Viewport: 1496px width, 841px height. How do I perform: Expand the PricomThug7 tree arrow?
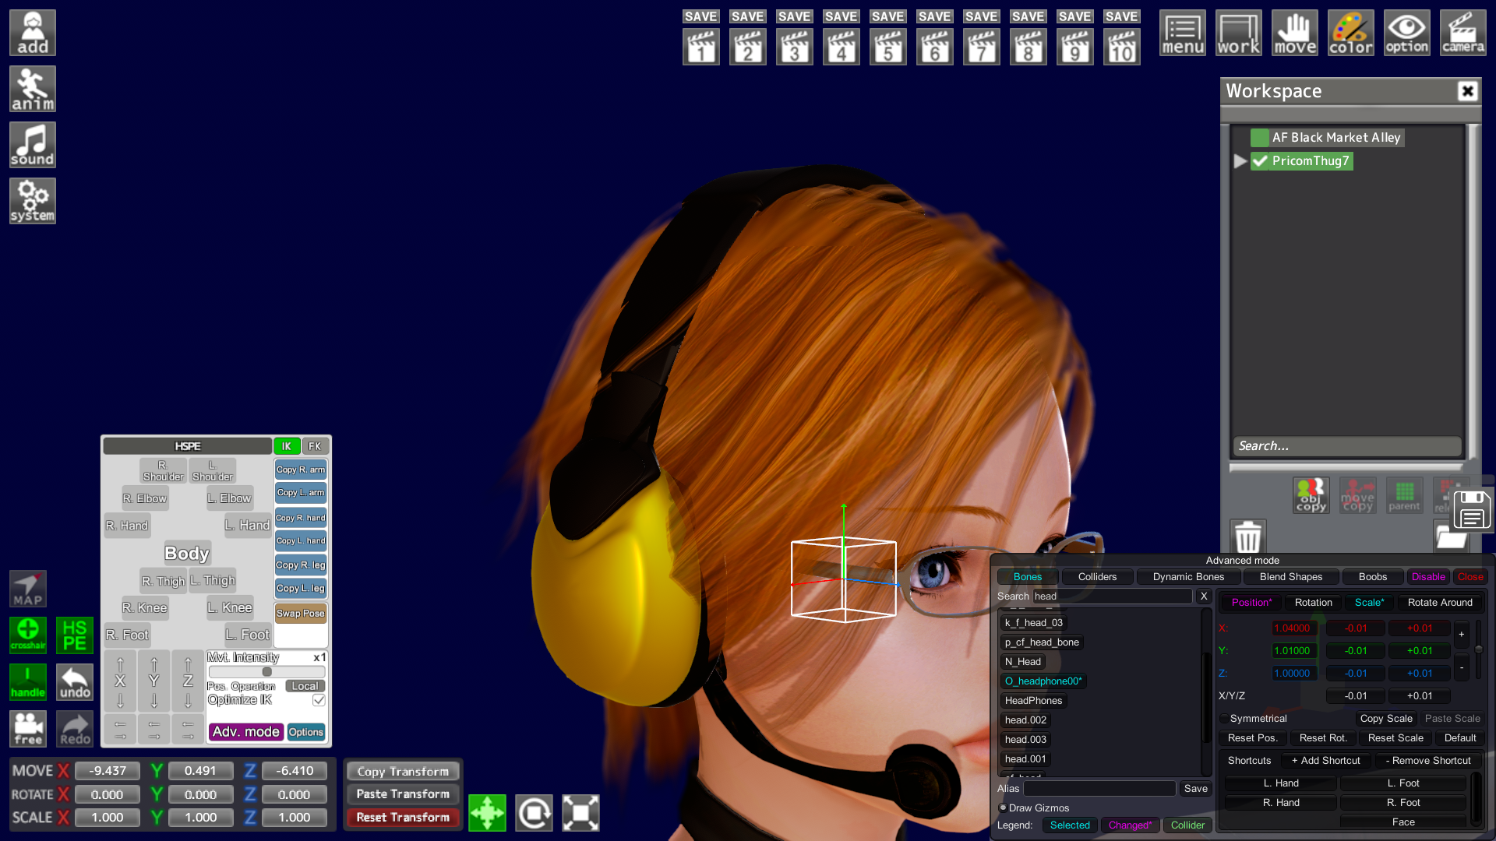point(1240,161)
